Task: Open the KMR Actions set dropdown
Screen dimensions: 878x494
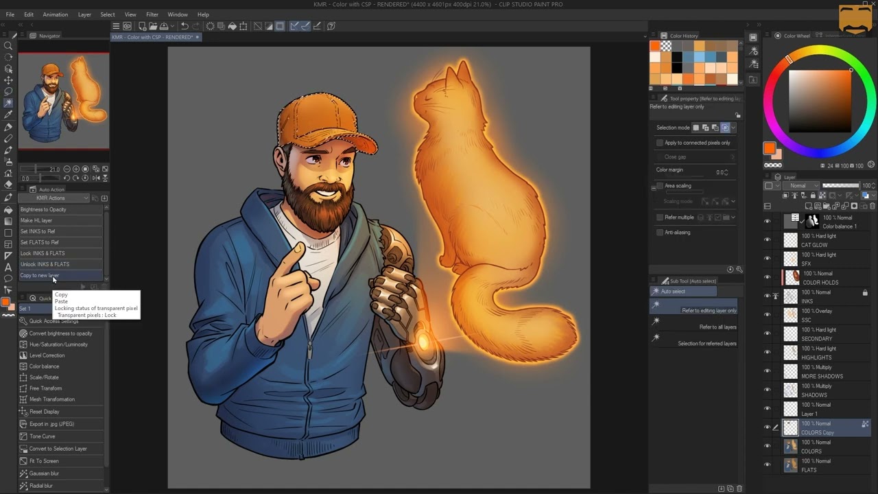Action: tap(54, 198)
